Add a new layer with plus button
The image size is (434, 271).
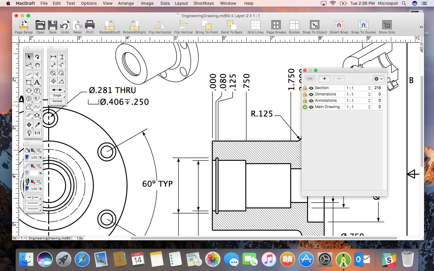coord(324,79)
